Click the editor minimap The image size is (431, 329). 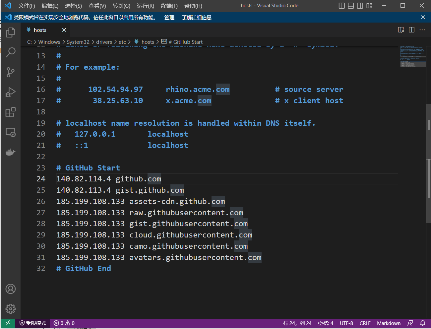coord(413,56)
